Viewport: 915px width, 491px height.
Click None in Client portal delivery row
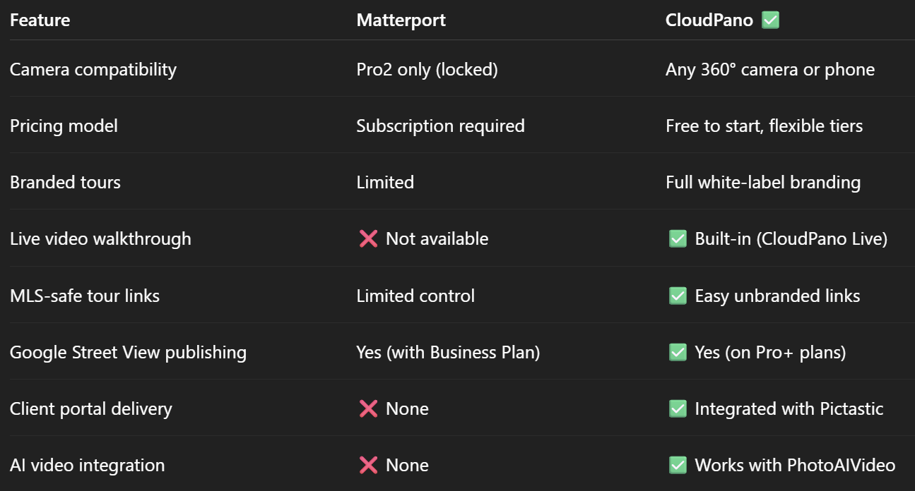pyautogui.click(x=408, y=409)
